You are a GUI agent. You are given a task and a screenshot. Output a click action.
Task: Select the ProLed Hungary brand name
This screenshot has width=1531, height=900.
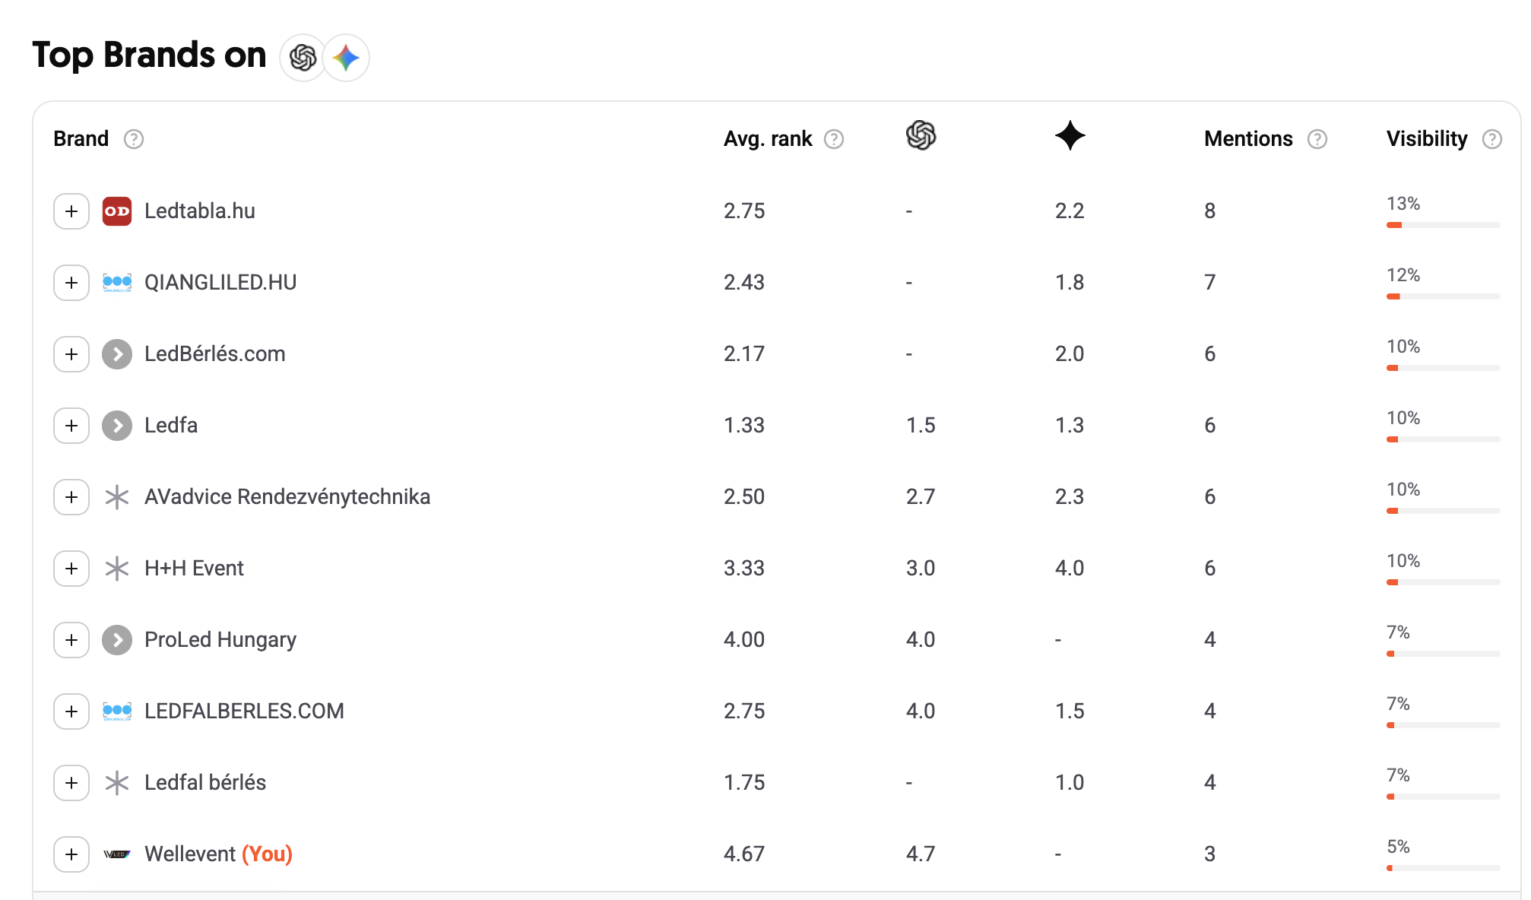pos(220,640)
